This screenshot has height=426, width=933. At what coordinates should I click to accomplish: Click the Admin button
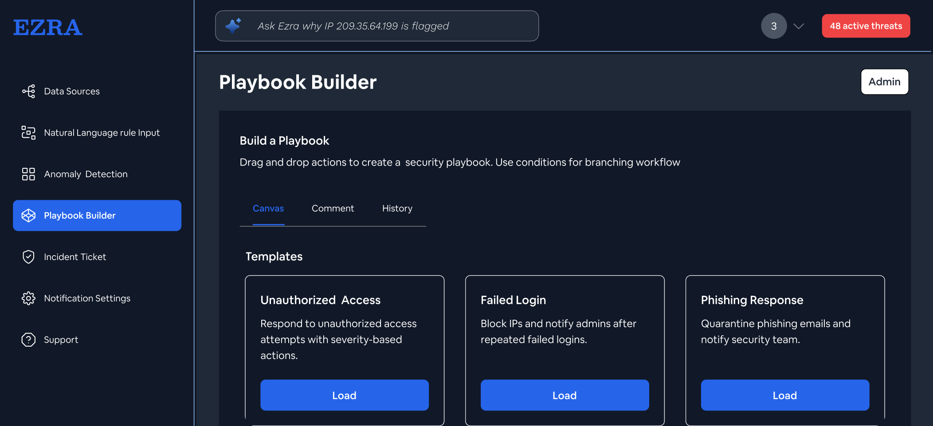click(884, 81)
